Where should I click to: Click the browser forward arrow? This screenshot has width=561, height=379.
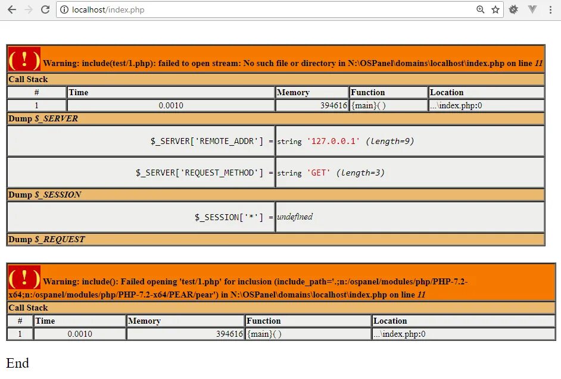pos(29,10)
